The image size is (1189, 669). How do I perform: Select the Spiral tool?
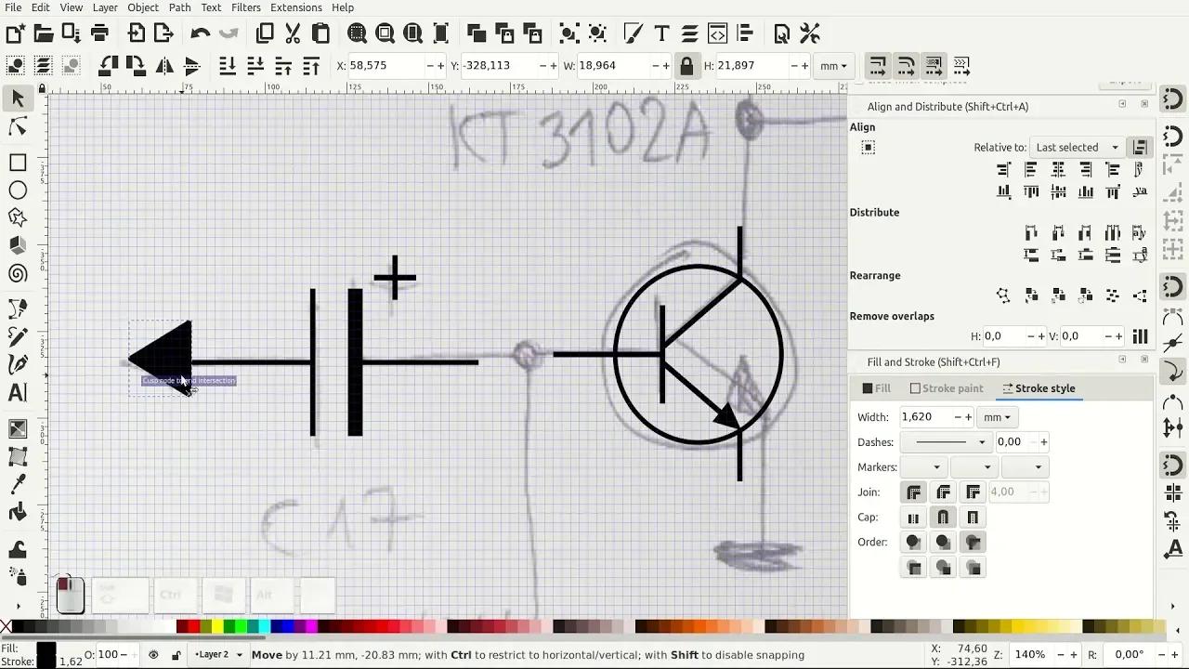tap(17, 273)
